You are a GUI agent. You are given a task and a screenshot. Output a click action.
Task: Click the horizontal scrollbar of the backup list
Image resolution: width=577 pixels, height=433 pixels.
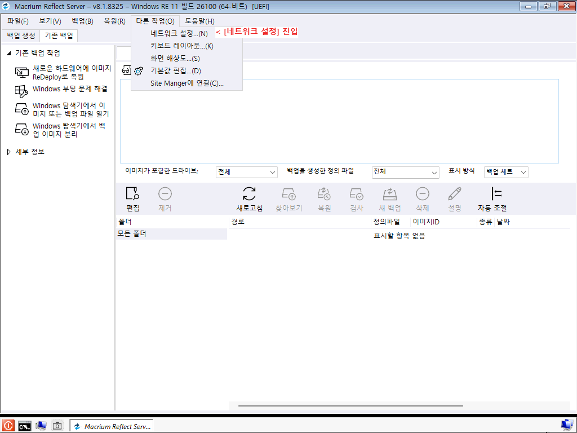[x=350, y=406]
